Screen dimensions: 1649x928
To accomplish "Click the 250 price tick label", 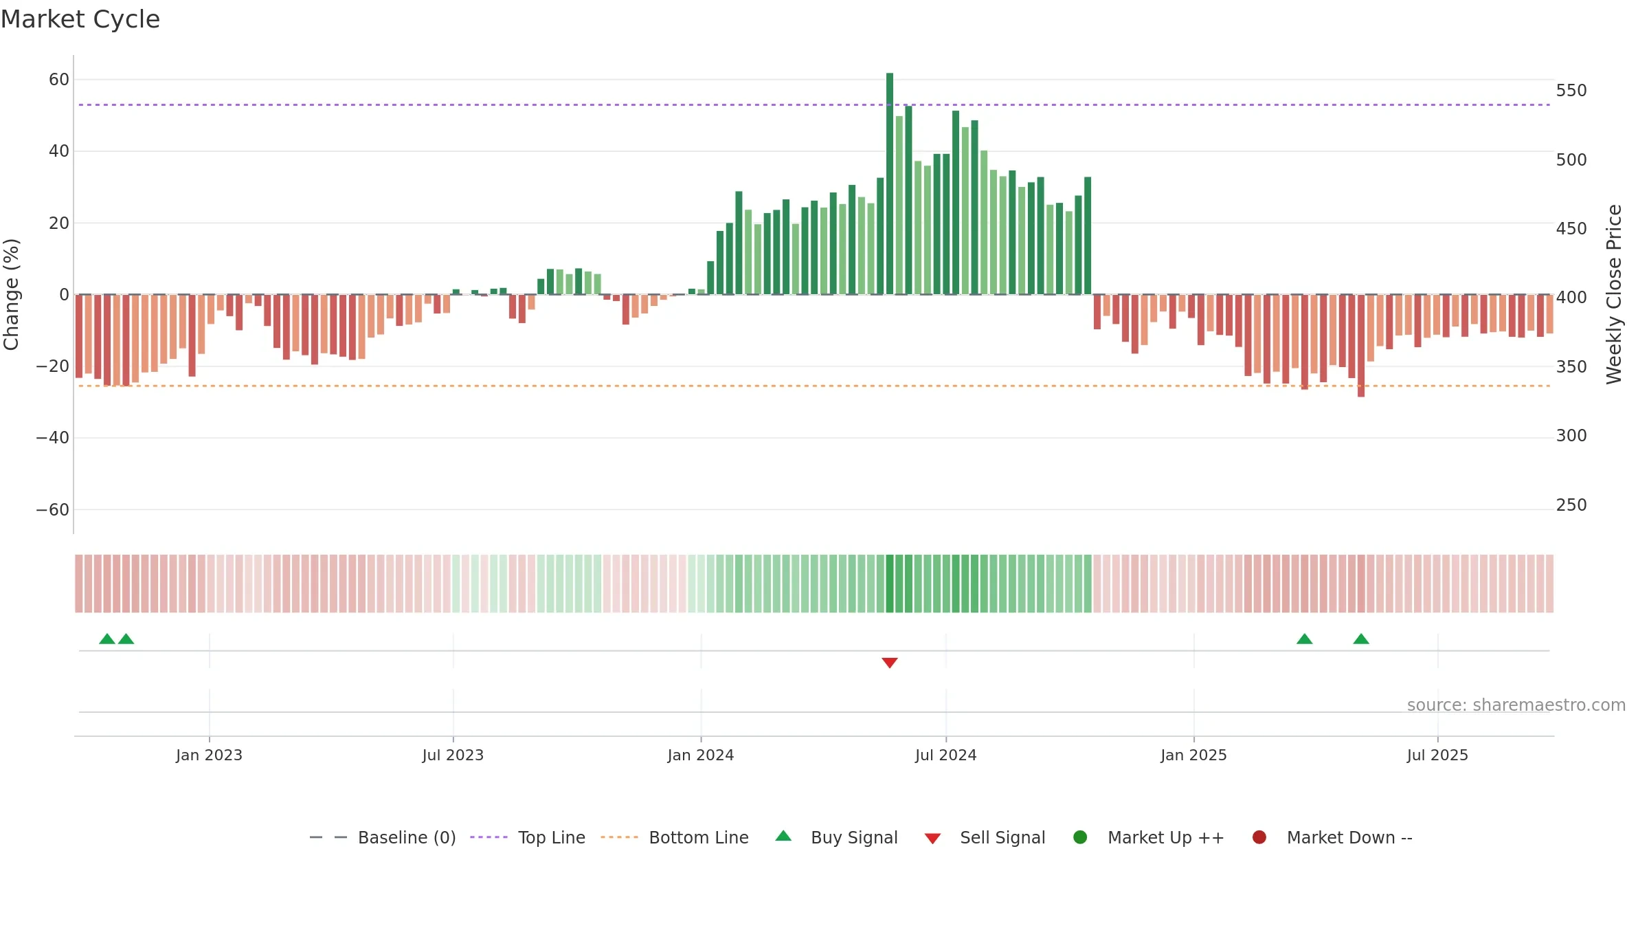I will 1571,505.
